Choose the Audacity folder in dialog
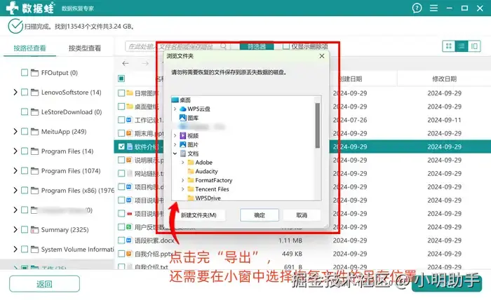The width and height of the screenshot is (491, 300). (x=202, y=172)
